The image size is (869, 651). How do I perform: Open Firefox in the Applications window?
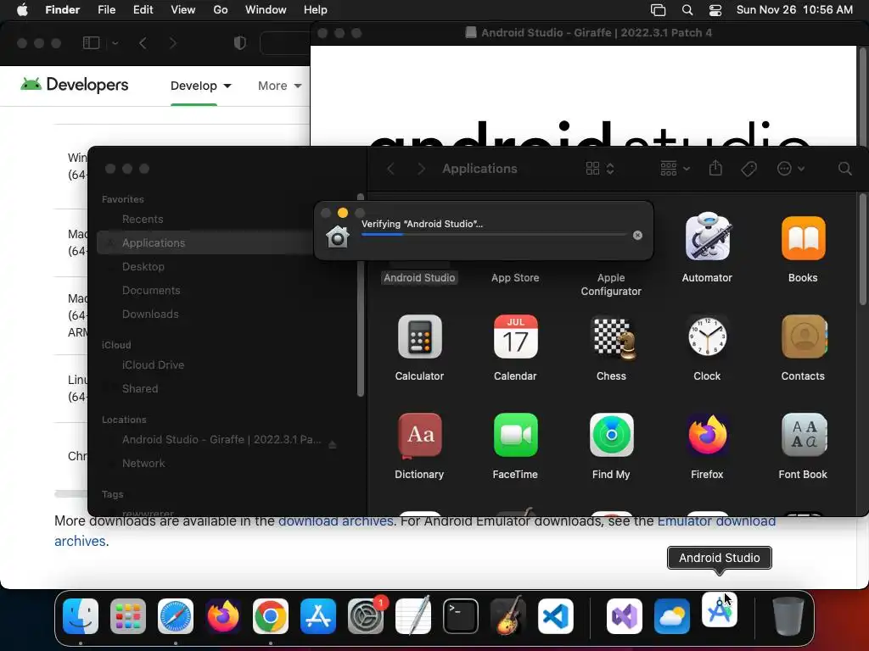click(707, 435)
